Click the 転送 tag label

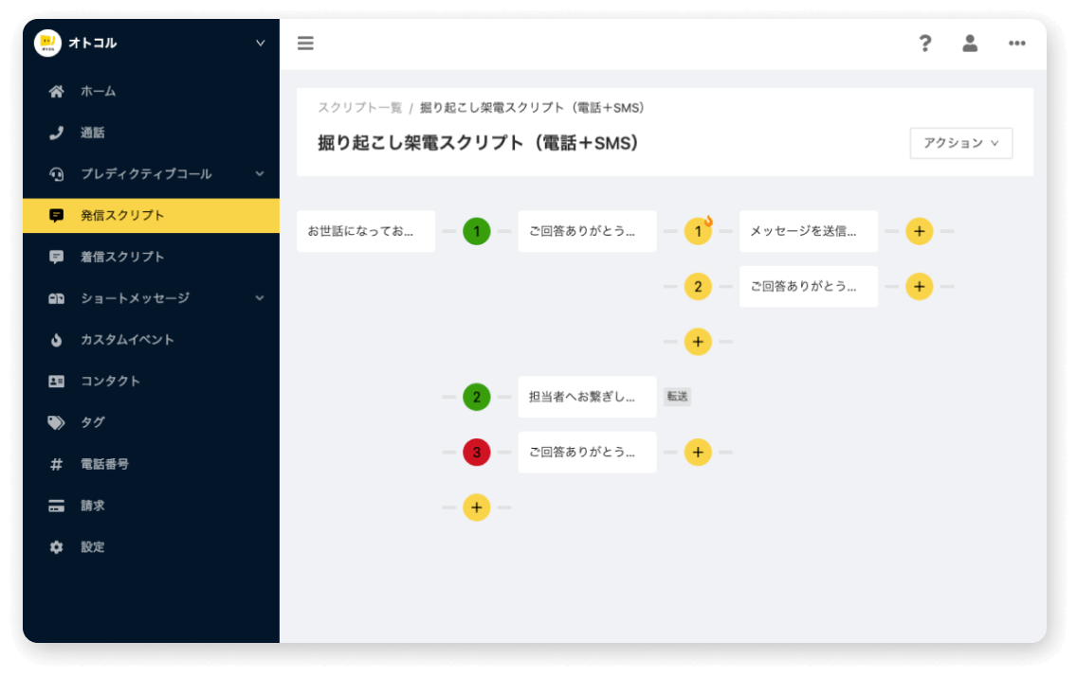pyautogui.click(x=677, y=397)
